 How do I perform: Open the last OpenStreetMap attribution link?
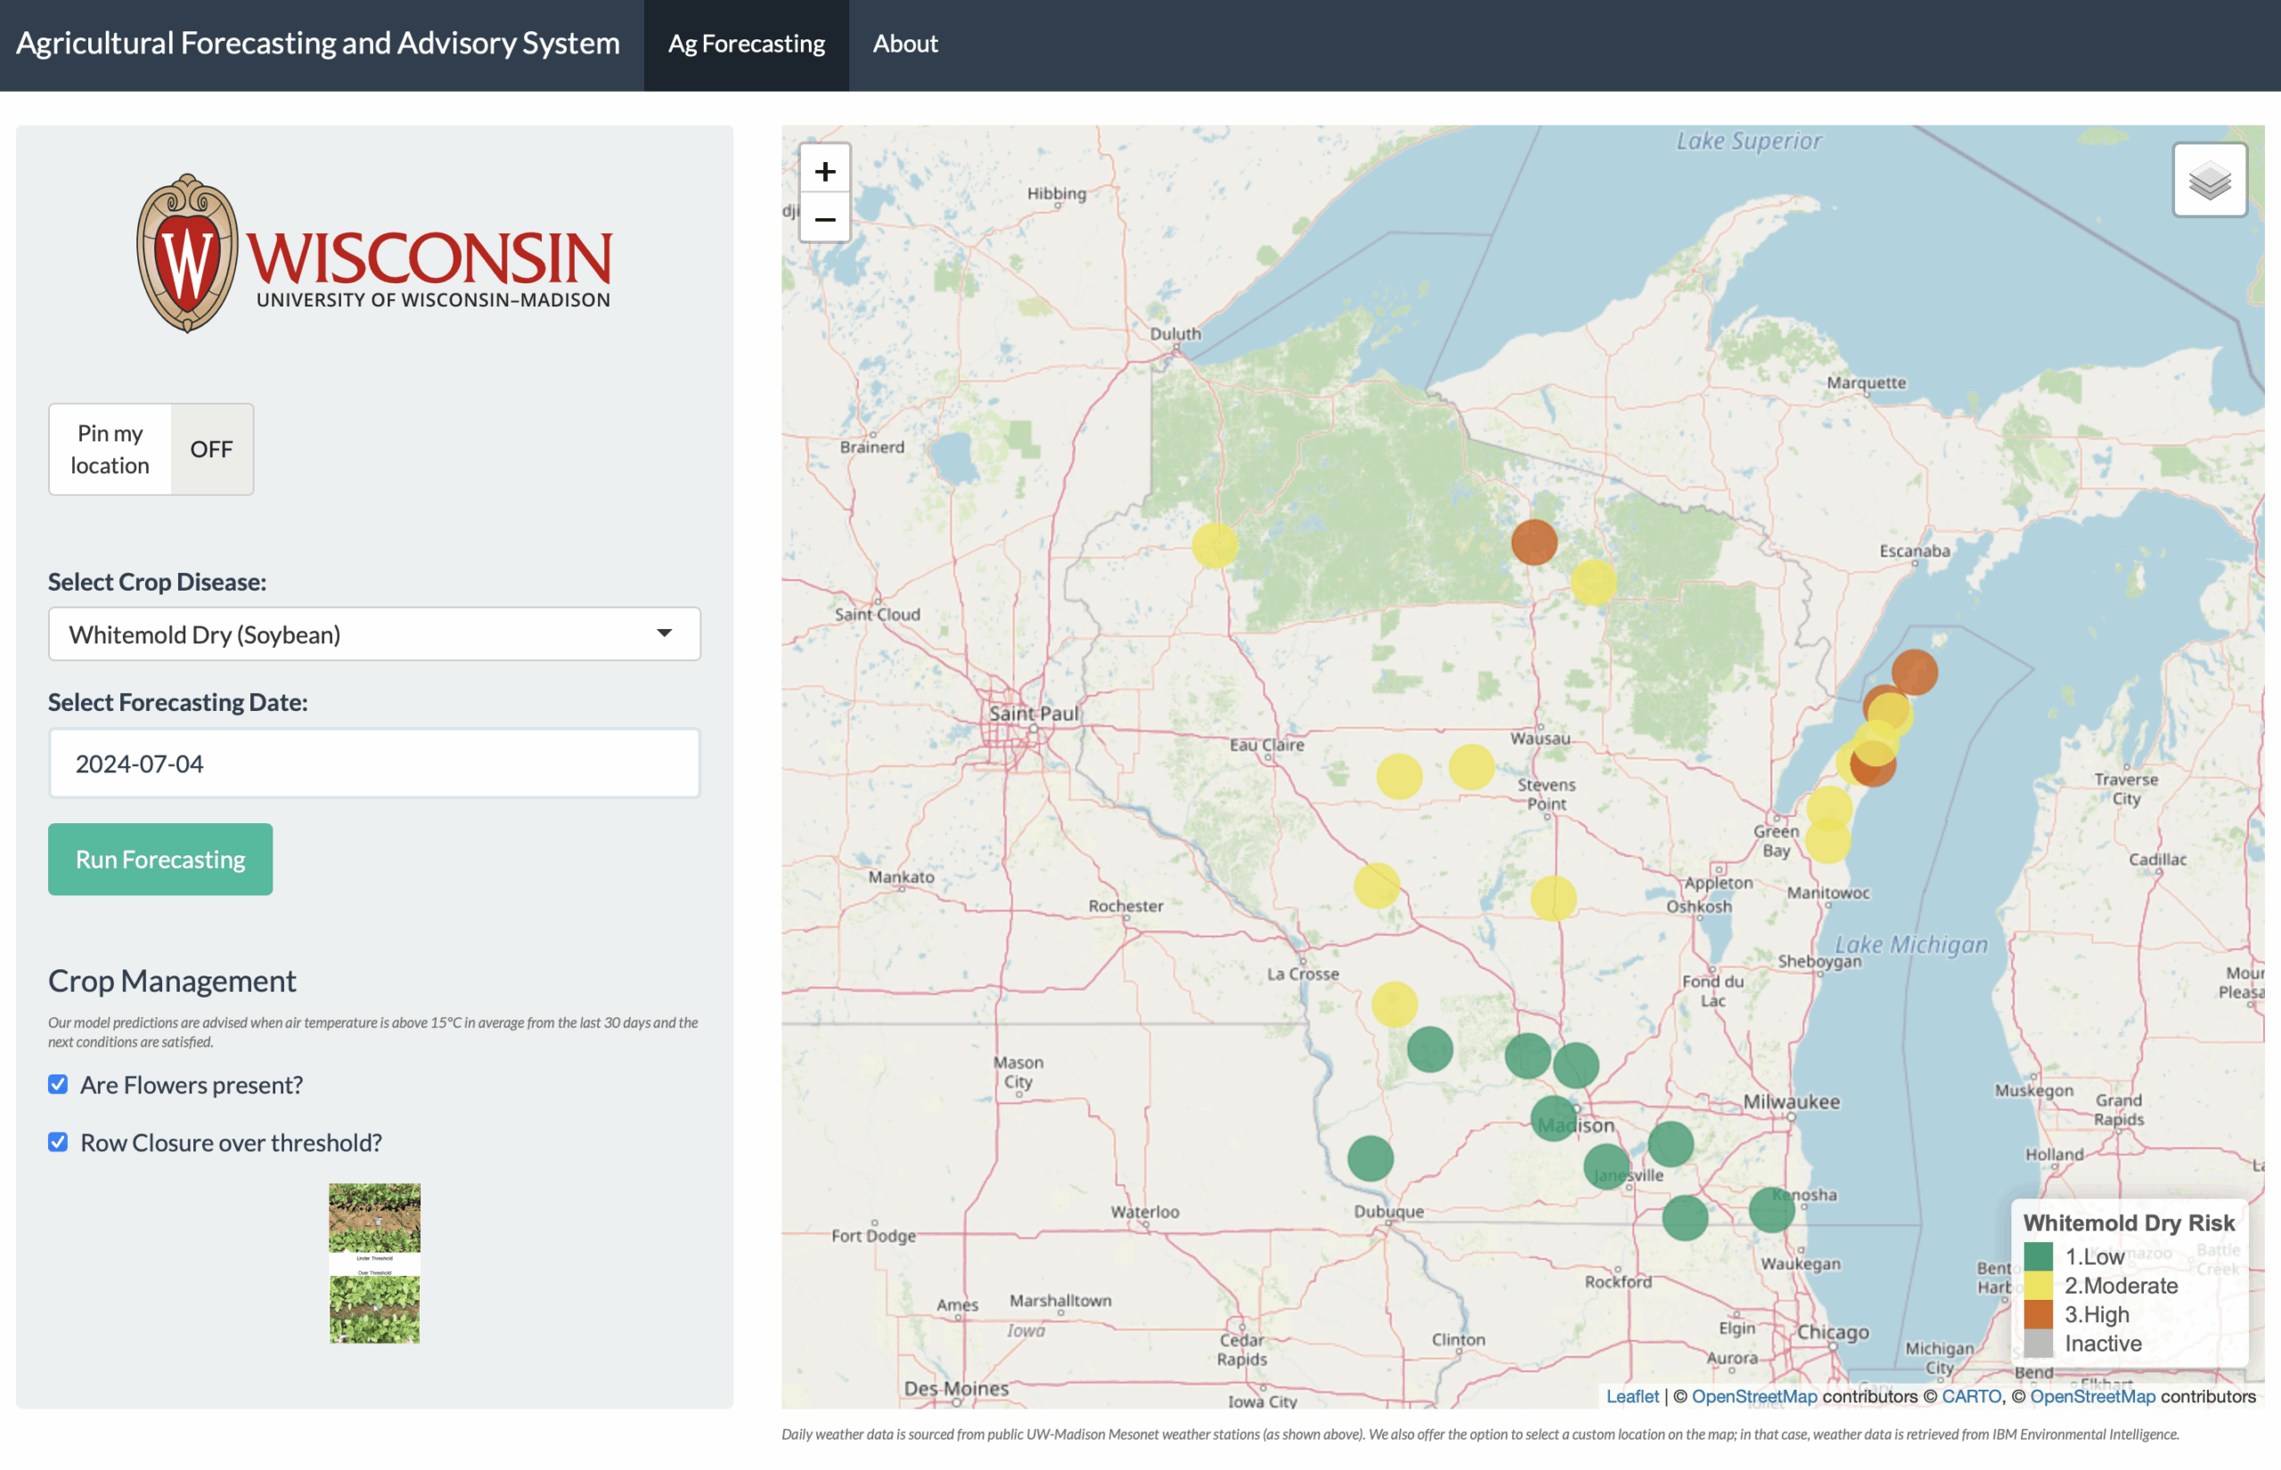tap(2092, 1395)
